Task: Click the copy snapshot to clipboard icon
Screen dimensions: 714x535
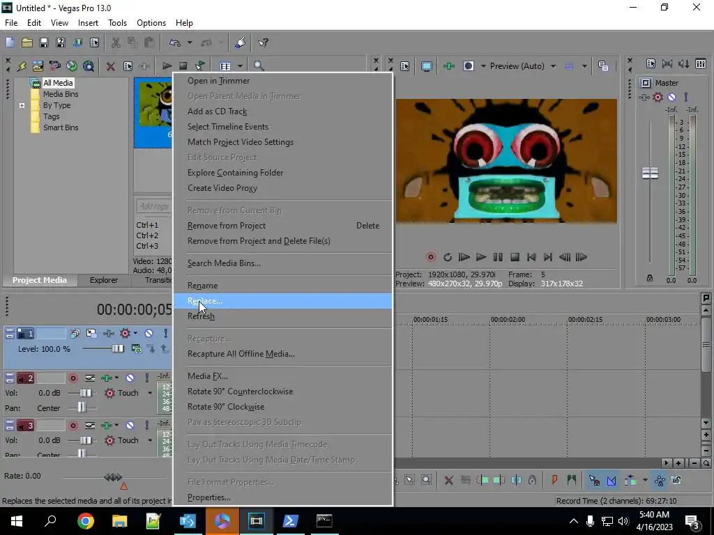Action: click(603, 66)
